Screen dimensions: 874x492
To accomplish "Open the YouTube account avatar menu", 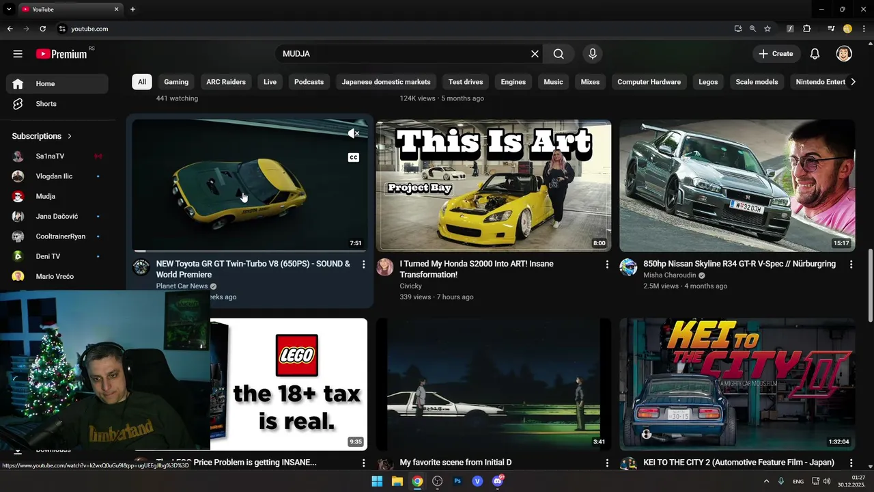I will [x=844, y=54].
